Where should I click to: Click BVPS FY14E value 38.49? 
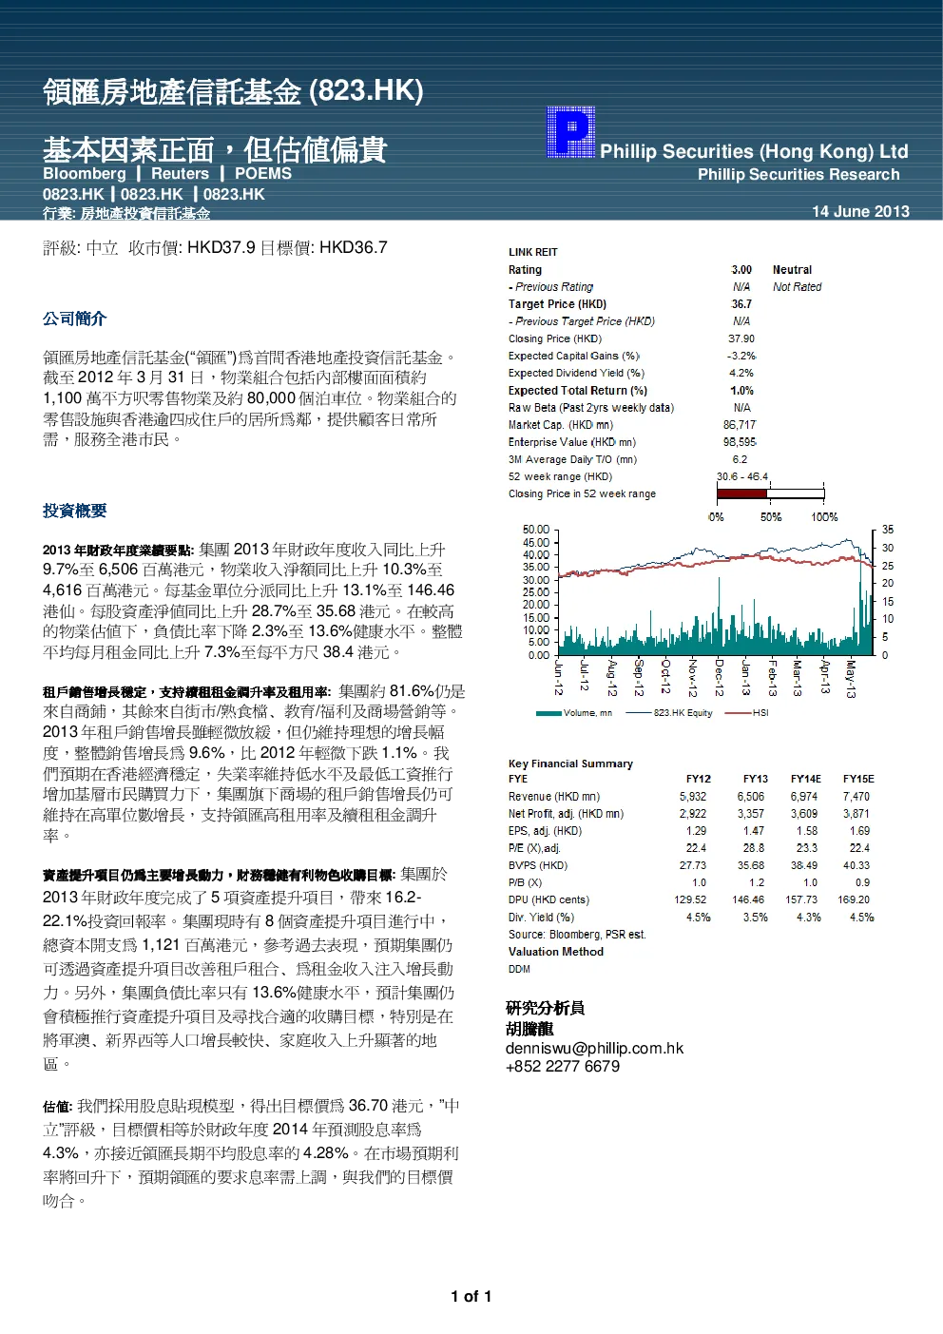(x=804, y=865)
